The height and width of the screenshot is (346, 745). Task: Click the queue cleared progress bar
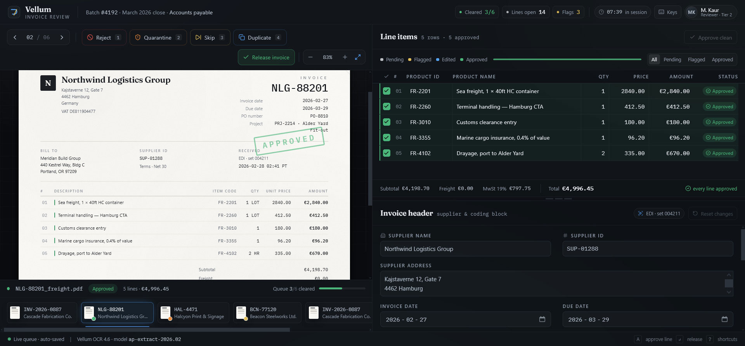[x=342, y=289]
